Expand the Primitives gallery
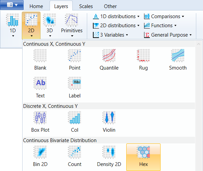 click(72, 25)
